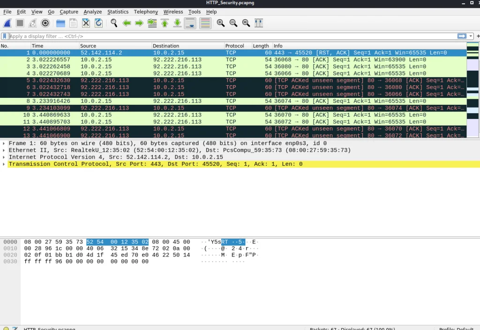Click the apply filter arrow button

(462, 36)
